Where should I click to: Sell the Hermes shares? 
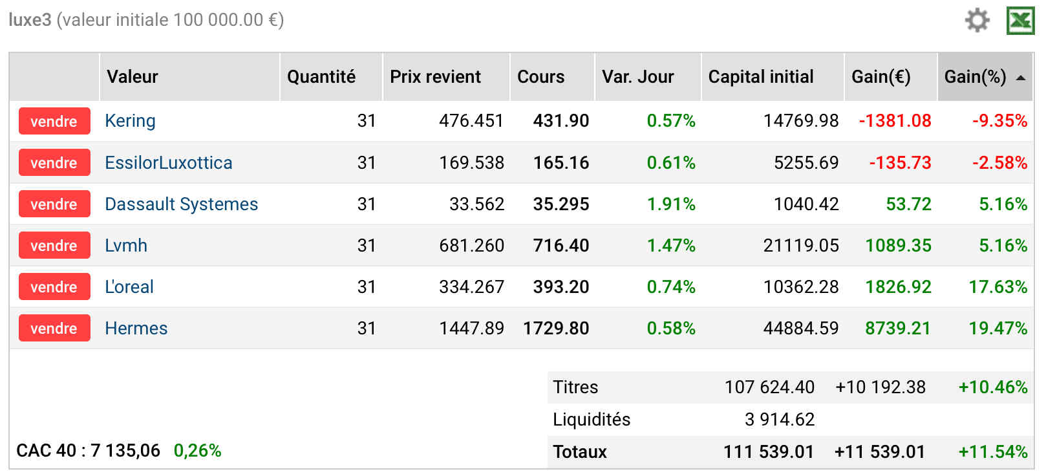coord(54,328)
